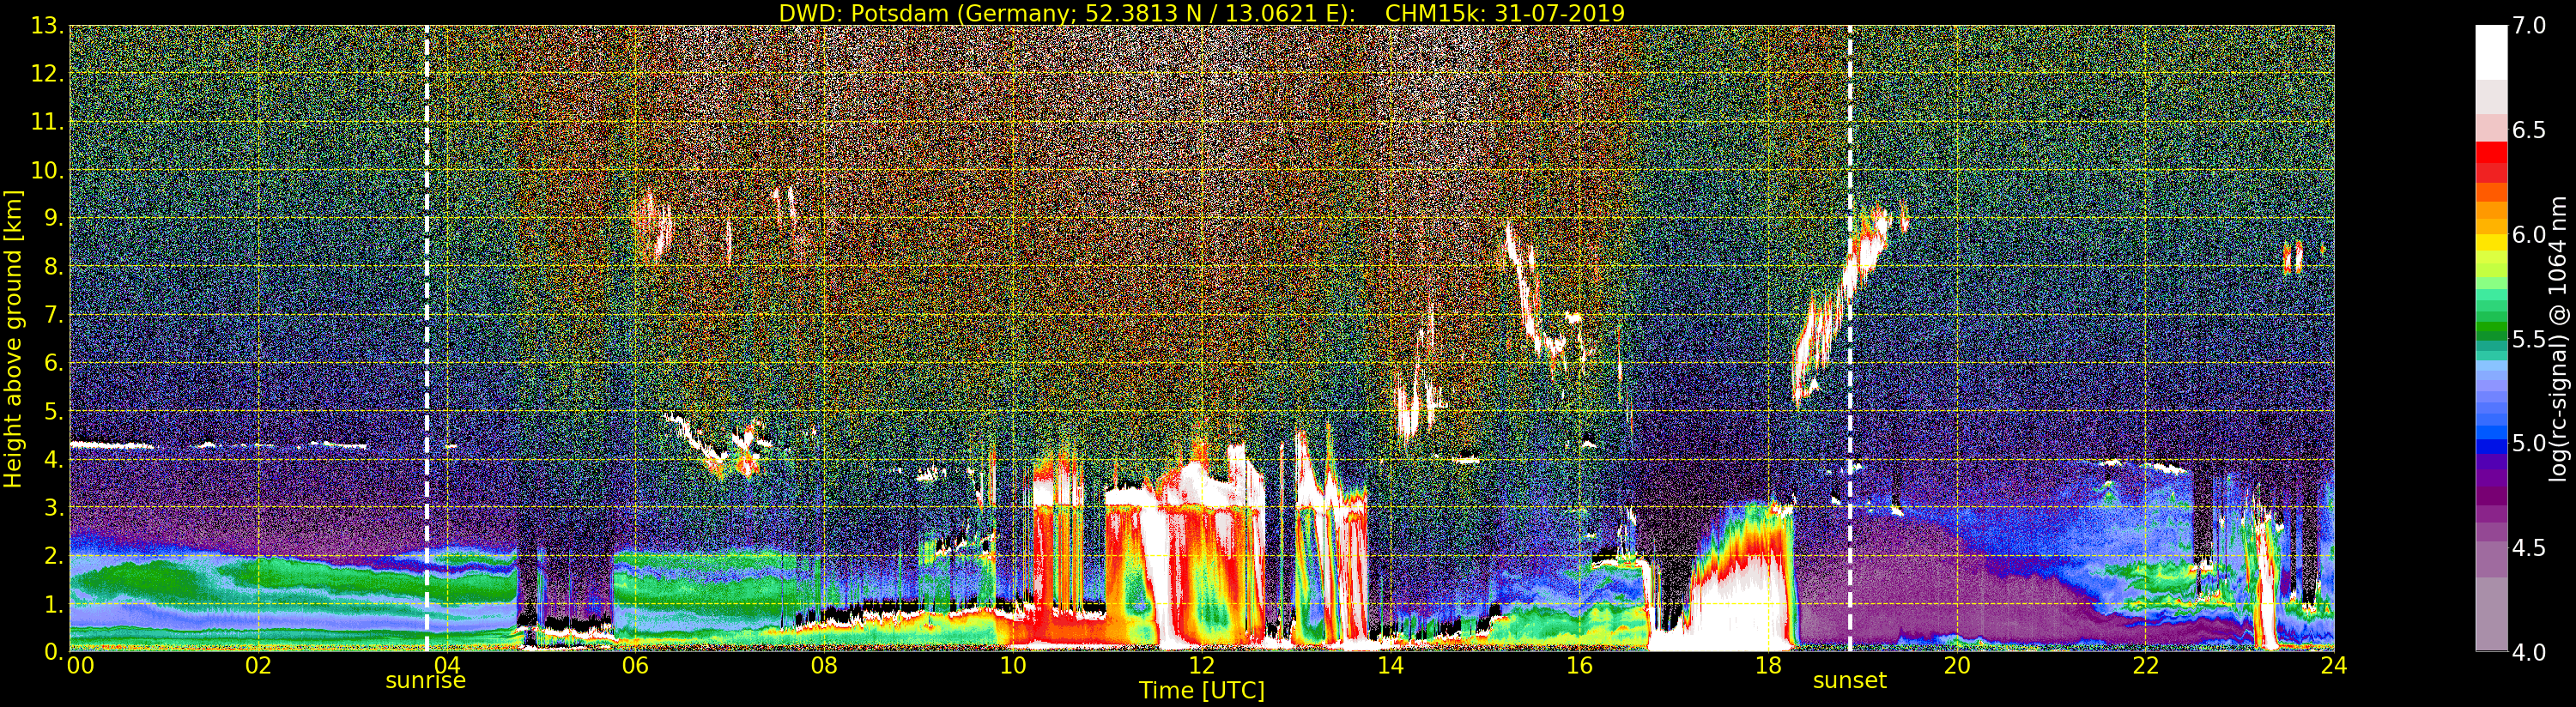Image resolution: width=2576 pixels, height=707 pixels.
Task: Click the colorbar value label '5.0'
Action: (2529, 443)
